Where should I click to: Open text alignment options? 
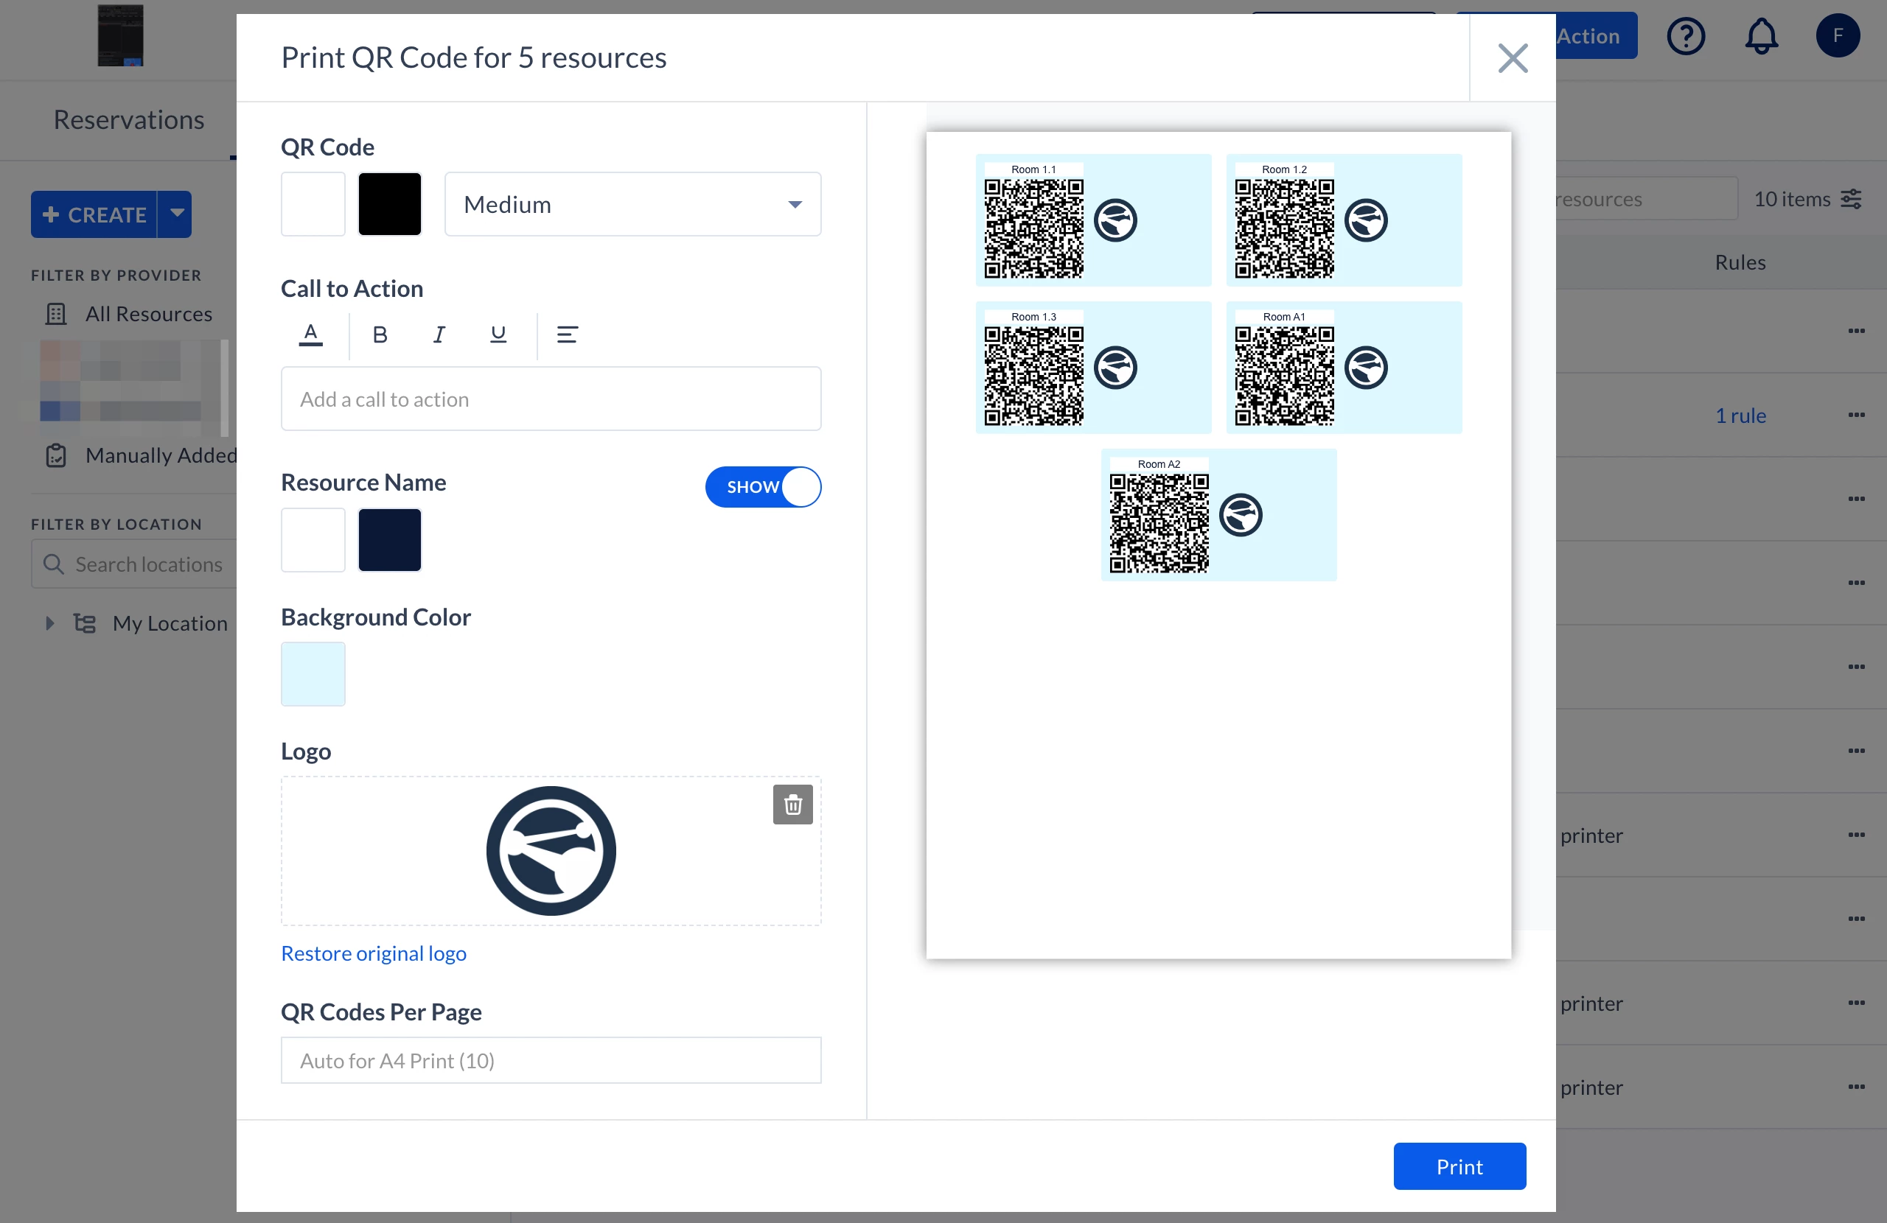pos(567,335)
